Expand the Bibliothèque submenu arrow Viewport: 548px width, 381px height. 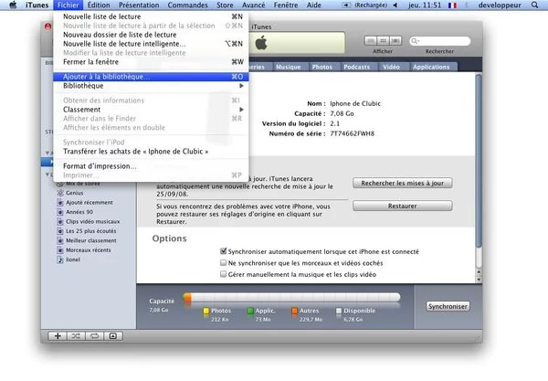(x=241, y=86)
